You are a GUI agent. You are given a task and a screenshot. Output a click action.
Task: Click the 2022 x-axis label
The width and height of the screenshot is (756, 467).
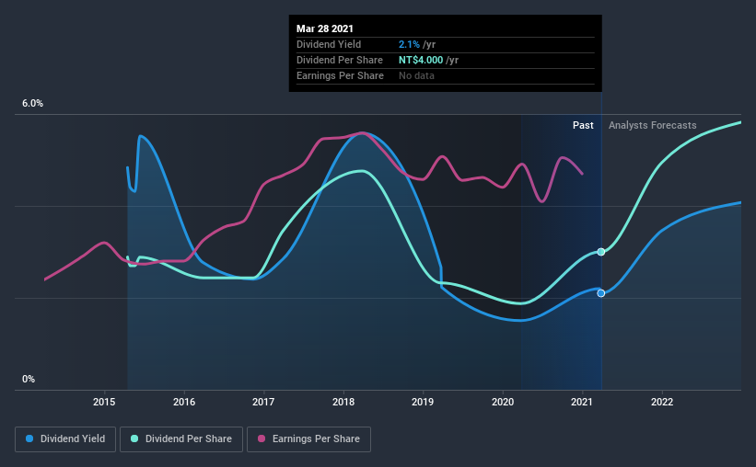pyautogui.click(x=662, y=402)
